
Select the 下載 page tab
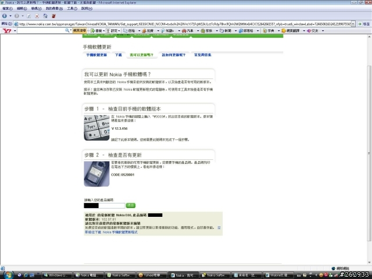coord(119,55)
